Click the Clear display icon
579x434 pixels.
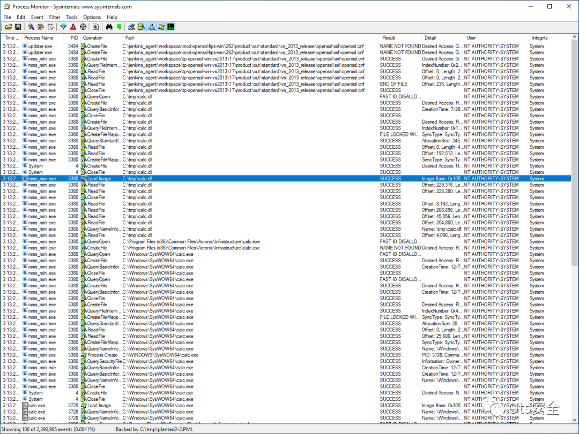[x=50, y=27]
